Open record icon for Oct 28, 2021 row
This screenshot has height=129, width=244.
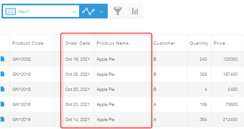2,74
